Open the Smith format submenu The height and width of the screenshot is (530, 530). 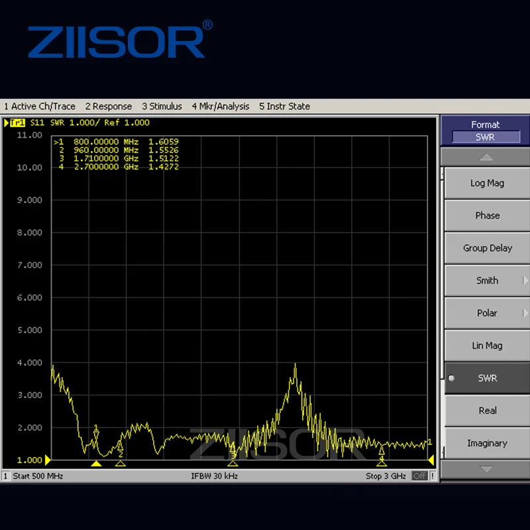point(487,280)
